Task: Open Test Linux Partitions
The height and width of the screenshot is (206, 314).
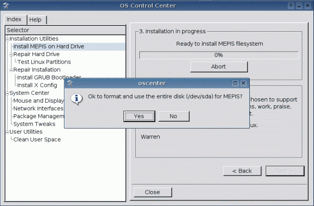Action: pyautogui.click(x=44, y=62)
